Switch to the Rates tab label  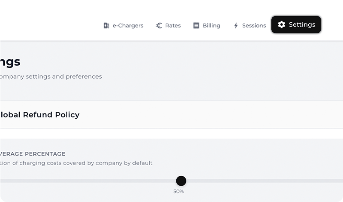point(173,25)
